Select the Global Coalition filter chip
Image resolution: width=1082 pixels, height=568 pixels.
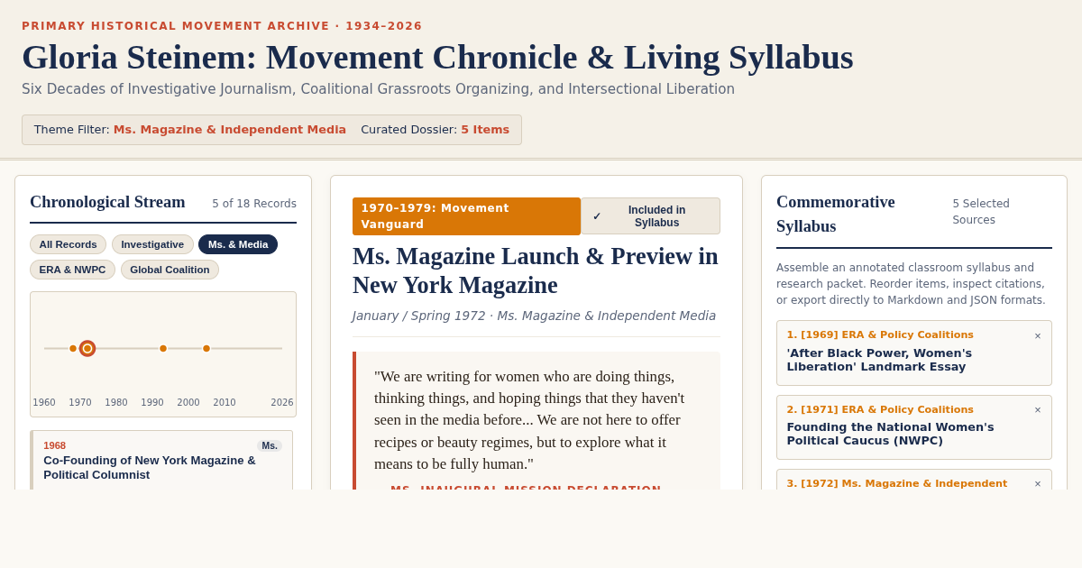click(170, 270)
